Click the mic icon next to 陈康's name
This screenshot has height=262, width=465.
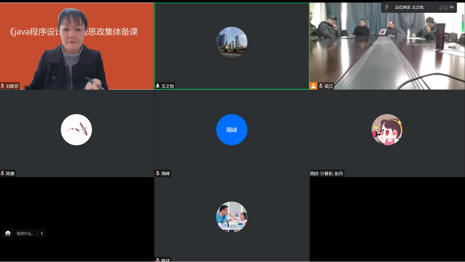(2, 173)
